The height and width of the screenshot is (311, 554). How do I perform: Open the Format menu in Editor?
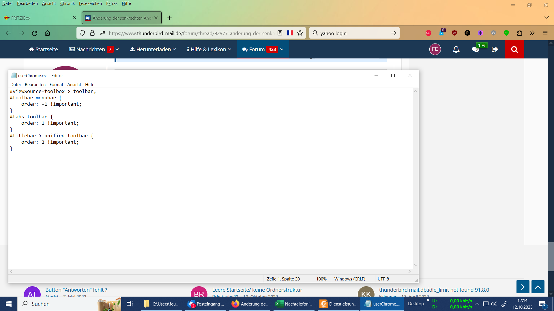click(56, 85)
